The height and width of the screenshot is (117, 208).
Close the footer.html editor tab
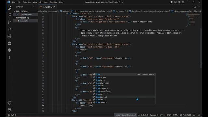[54, 7]
